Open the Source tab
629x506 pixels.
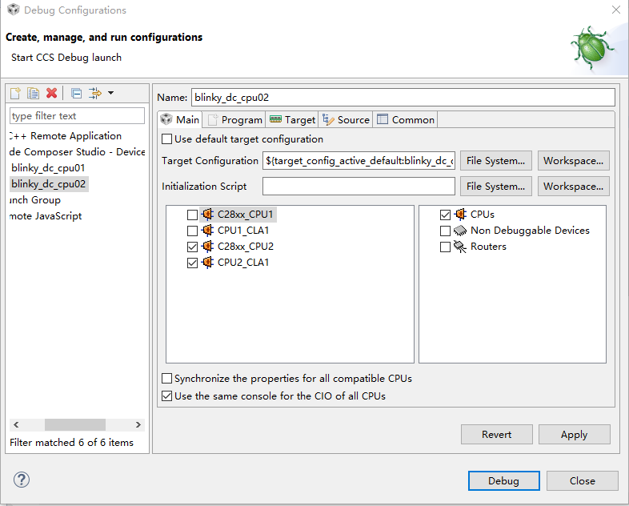click(347, 120)
